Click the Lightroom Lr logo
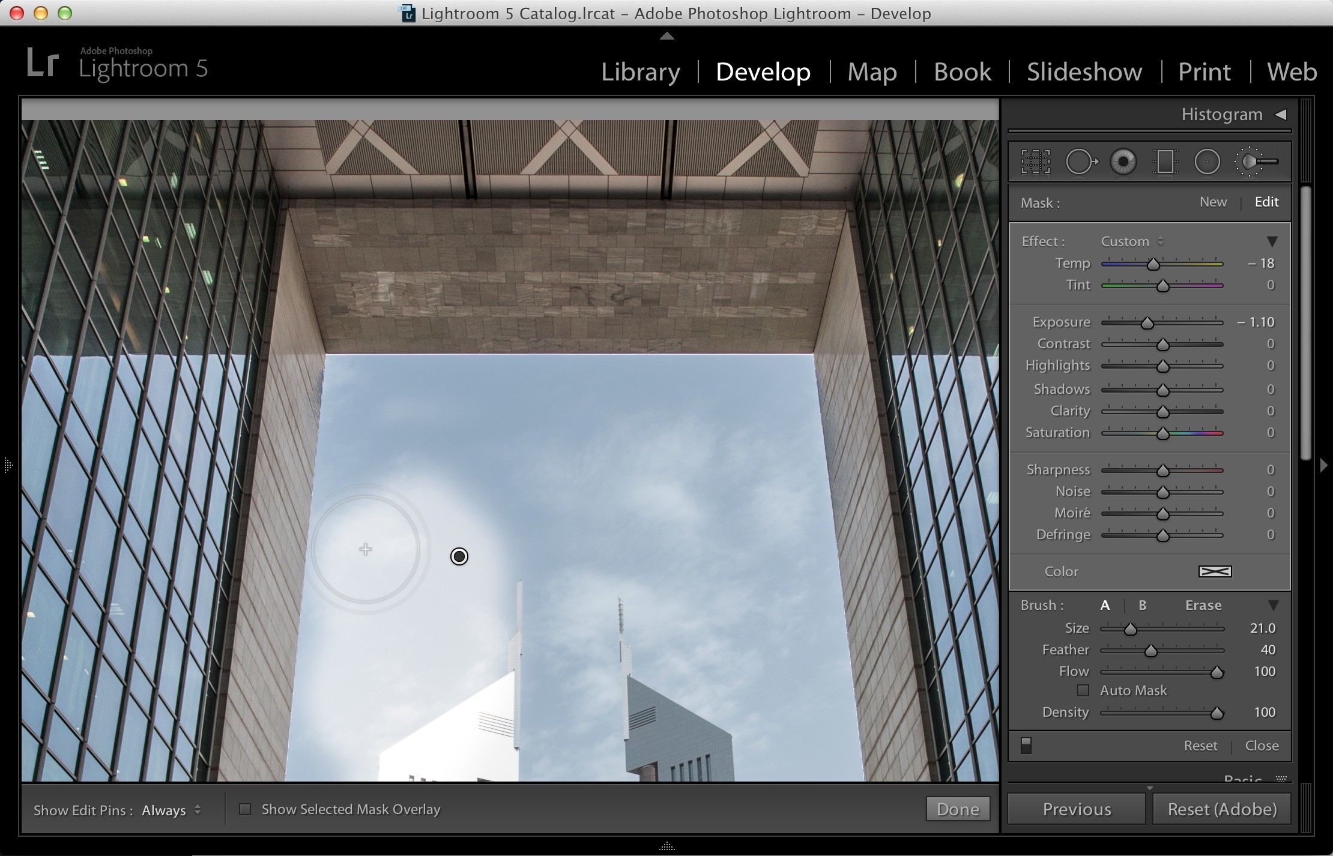The width and height of the screenshot is (1333, 856). click(43, 64)
